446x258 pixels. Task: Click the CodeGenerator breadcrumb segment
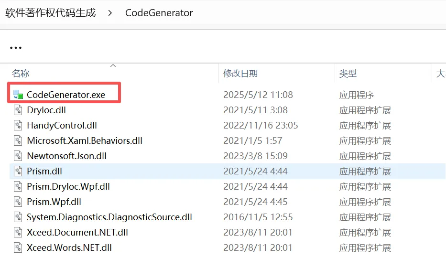click(x=159, y=13)
